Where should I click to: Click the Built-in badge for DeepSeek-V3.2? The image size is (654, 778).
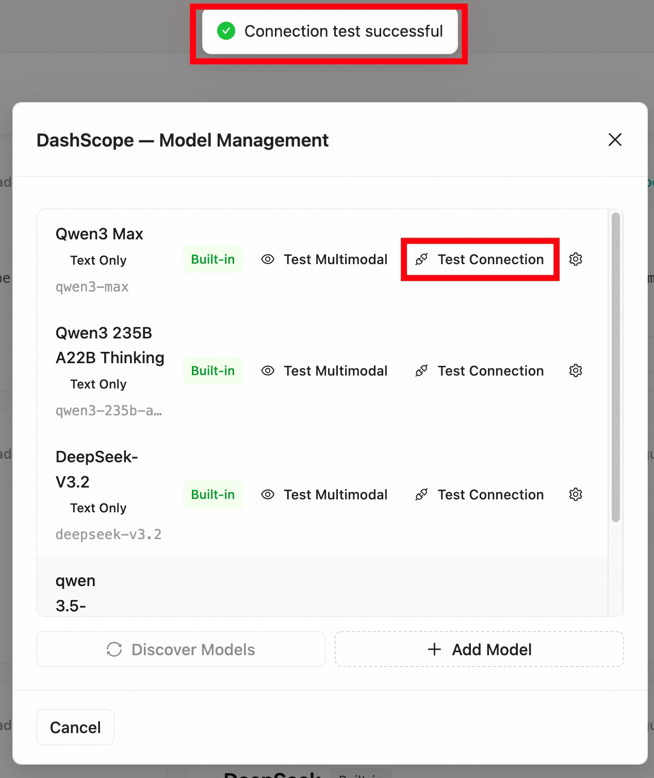[213, 494]
